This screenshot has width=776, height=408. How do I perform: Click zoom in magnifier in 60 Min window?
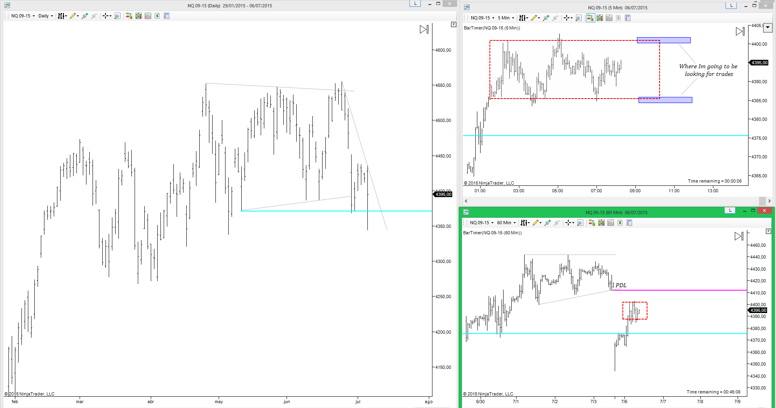[548, 223]
